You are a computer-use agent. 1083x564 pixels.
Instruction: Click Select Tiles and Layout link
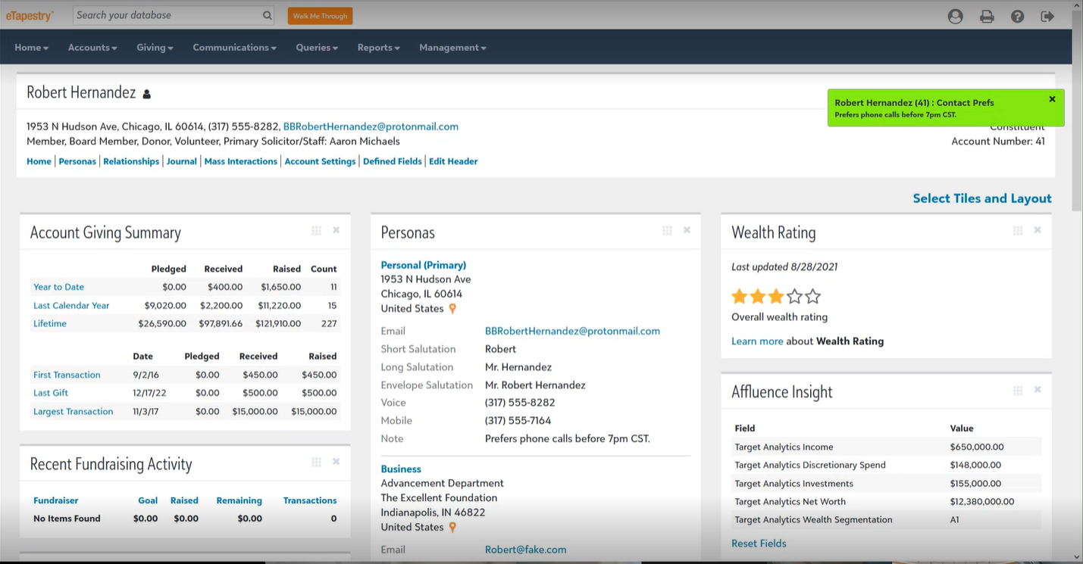(x=981, y=198)
